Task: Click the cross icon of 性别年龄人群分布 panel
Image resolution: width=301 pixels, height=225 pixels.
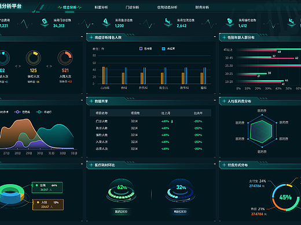Action: [x=224, y=37]
